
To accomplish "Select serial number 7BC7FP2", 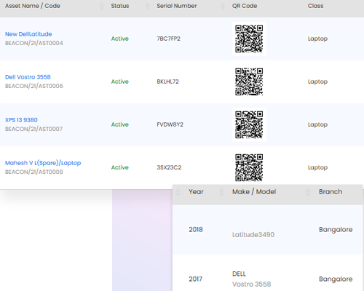I will [x=168, y=39].
